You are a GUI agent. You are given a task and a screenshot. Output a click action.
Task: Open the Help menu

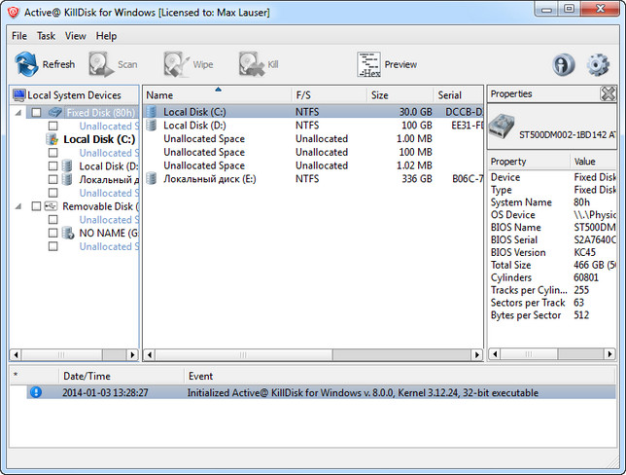pyautogui.click(x=106, y=36)
